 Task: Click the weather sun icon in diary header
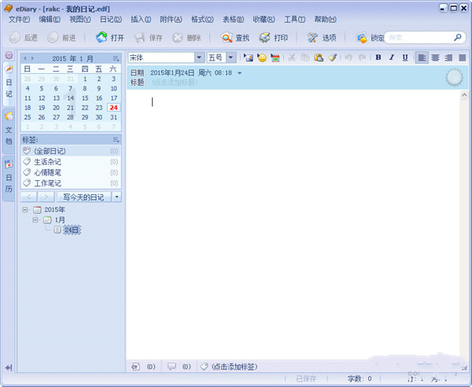(x=454, y=77)
